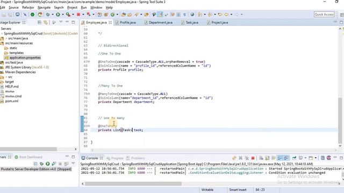
Task: Open the Source menu
Action: tap(13, 8)
